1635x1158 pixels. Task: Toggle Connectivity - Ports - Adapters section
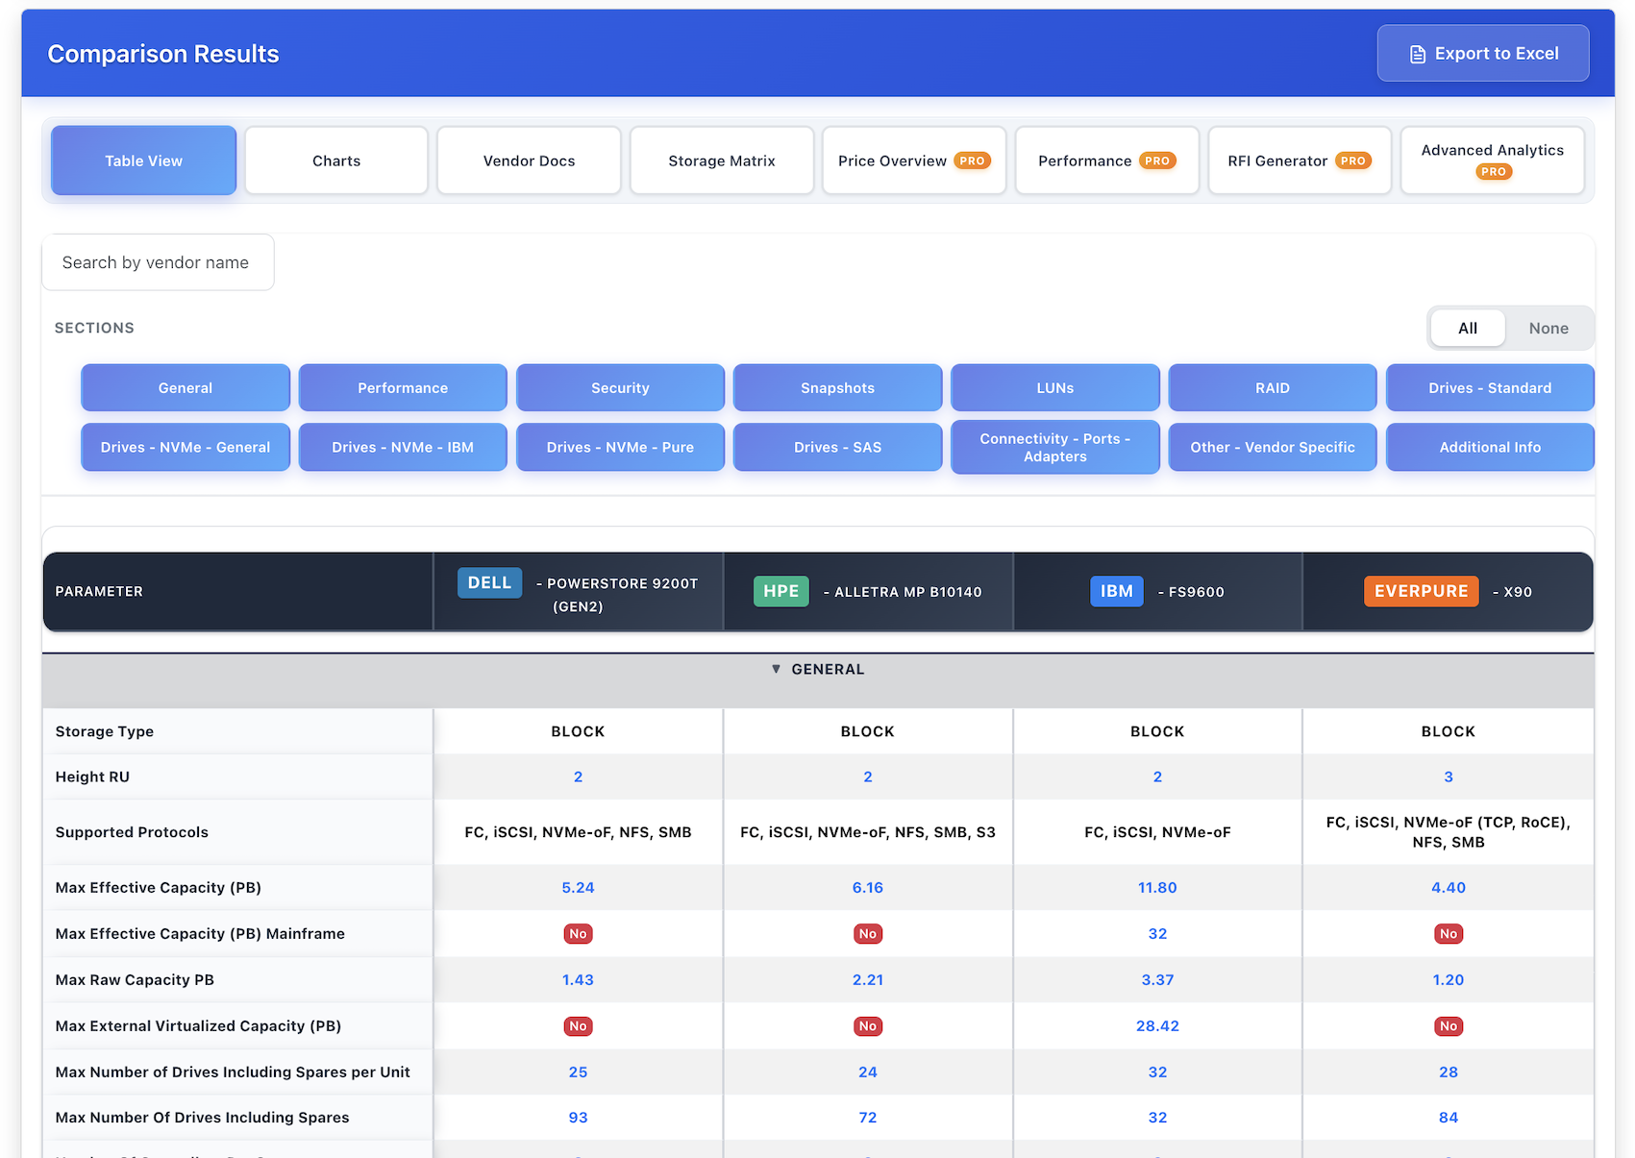1055,447
